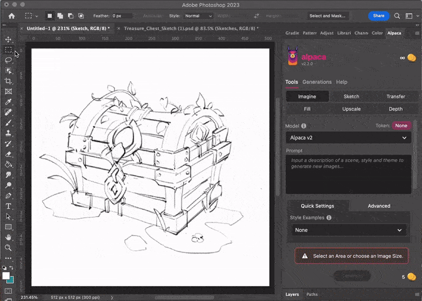Select the Lasso tool
This screenshot has height=301, width=422.
[8, 60]
